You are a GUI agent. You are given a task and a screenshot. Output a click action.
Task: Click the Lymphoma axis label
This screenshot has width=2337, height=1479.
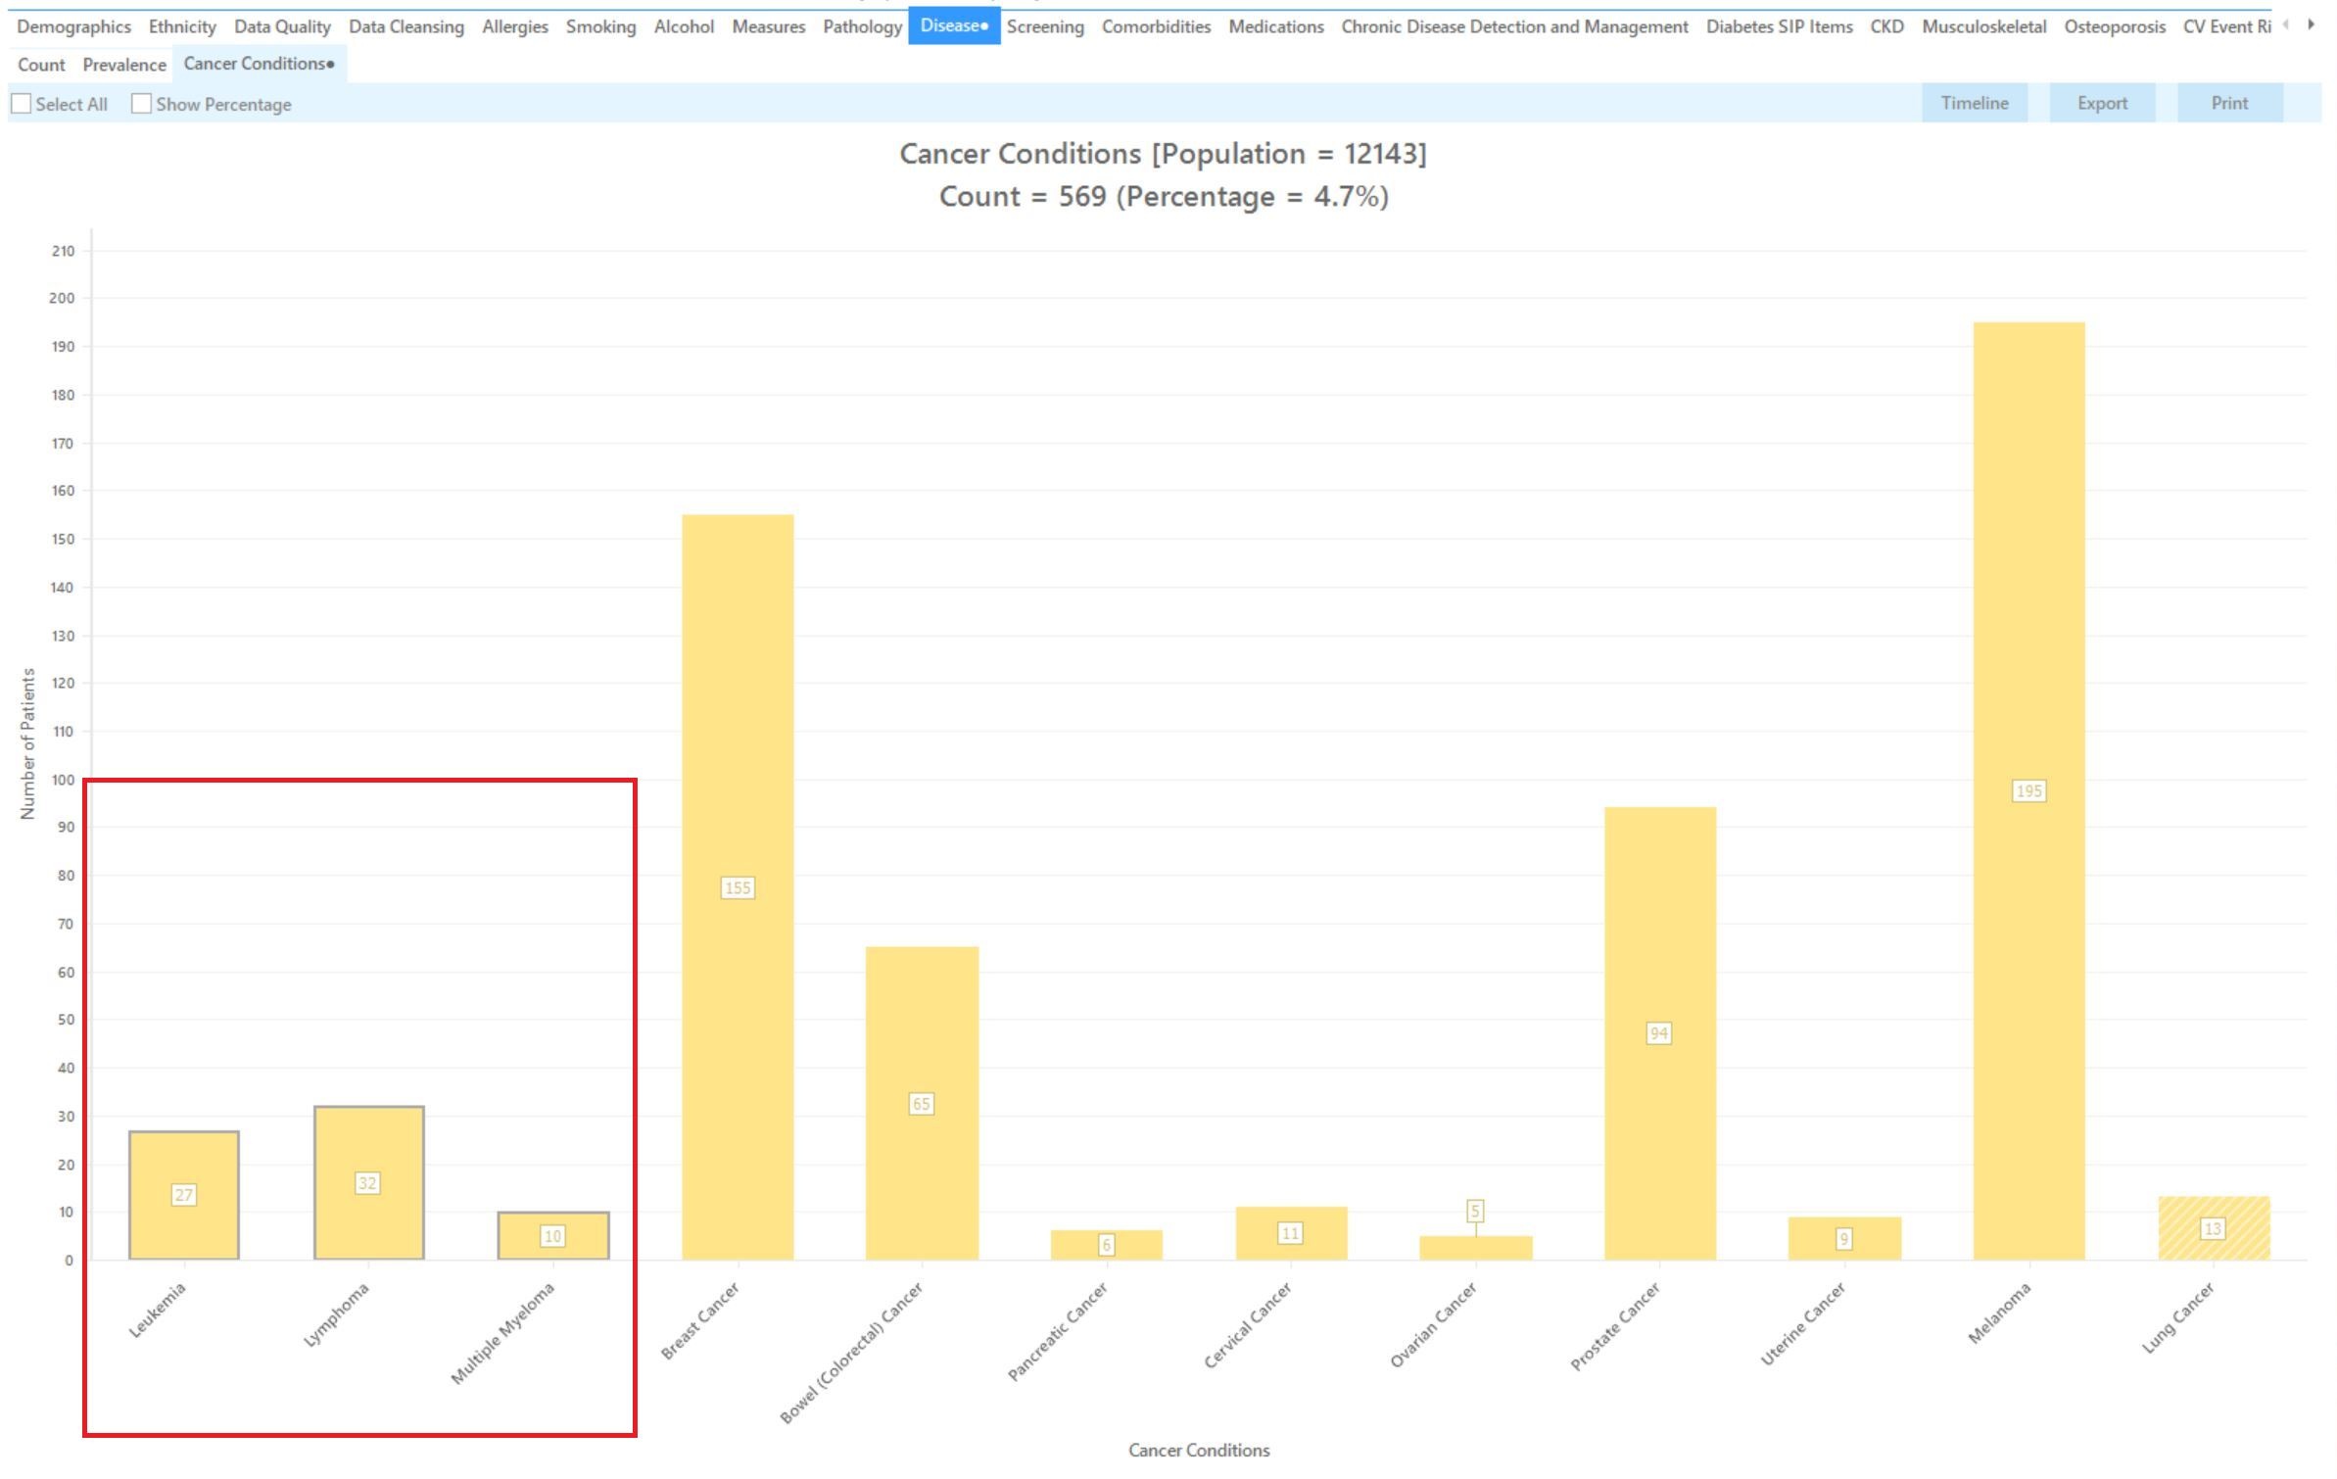point(336,1314)
